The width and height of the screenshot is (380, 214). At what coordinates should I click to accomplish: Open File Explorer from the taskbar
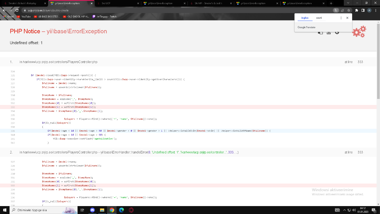(102, 210)
